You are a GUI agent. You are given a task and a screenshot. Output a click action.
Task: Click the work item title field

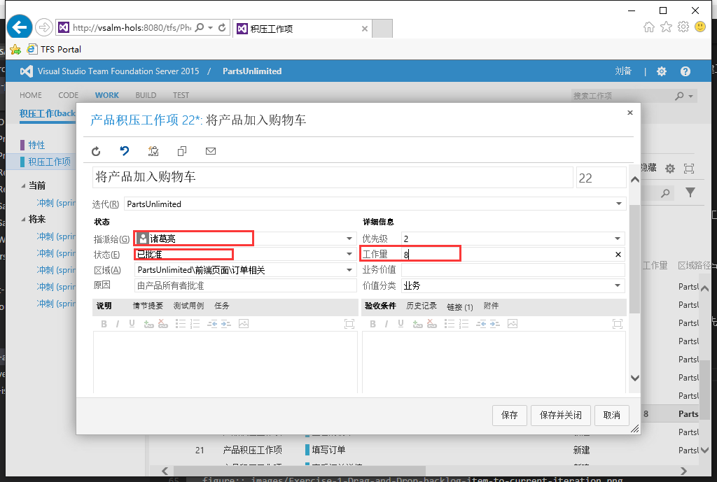click(x=333, y=177)
